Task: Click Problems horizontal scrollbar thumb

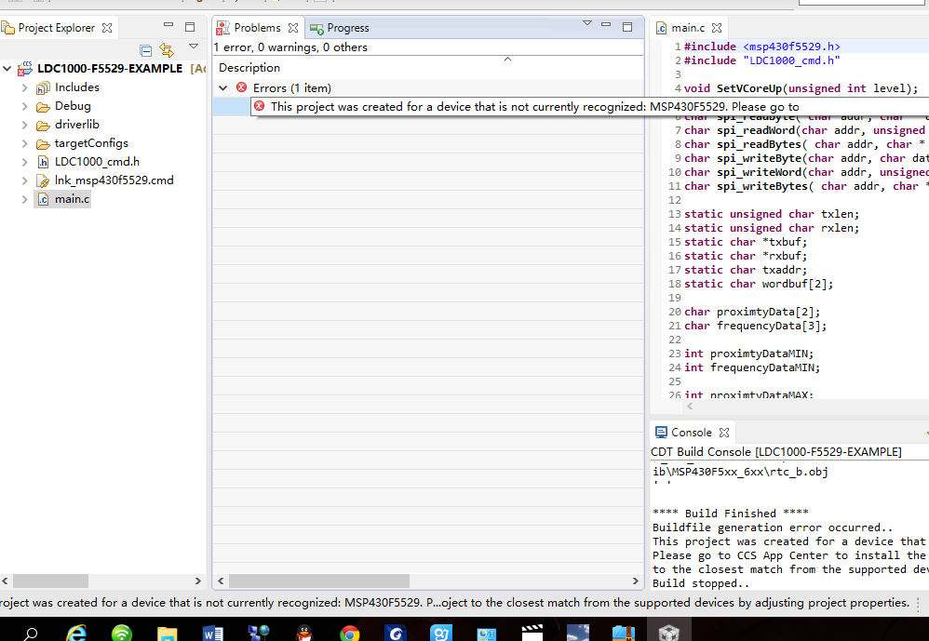Action: click(318, 581)
